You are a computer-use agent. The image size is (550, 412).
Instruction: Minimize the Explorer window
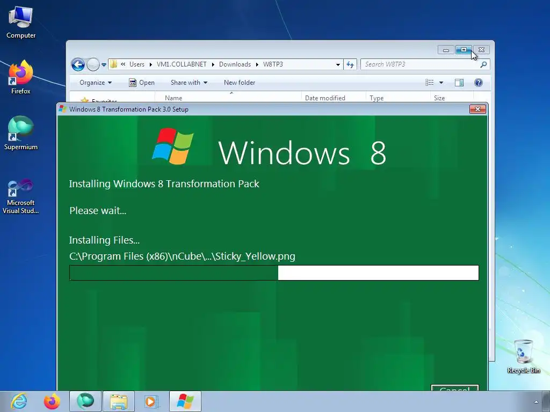pos(446,50)
